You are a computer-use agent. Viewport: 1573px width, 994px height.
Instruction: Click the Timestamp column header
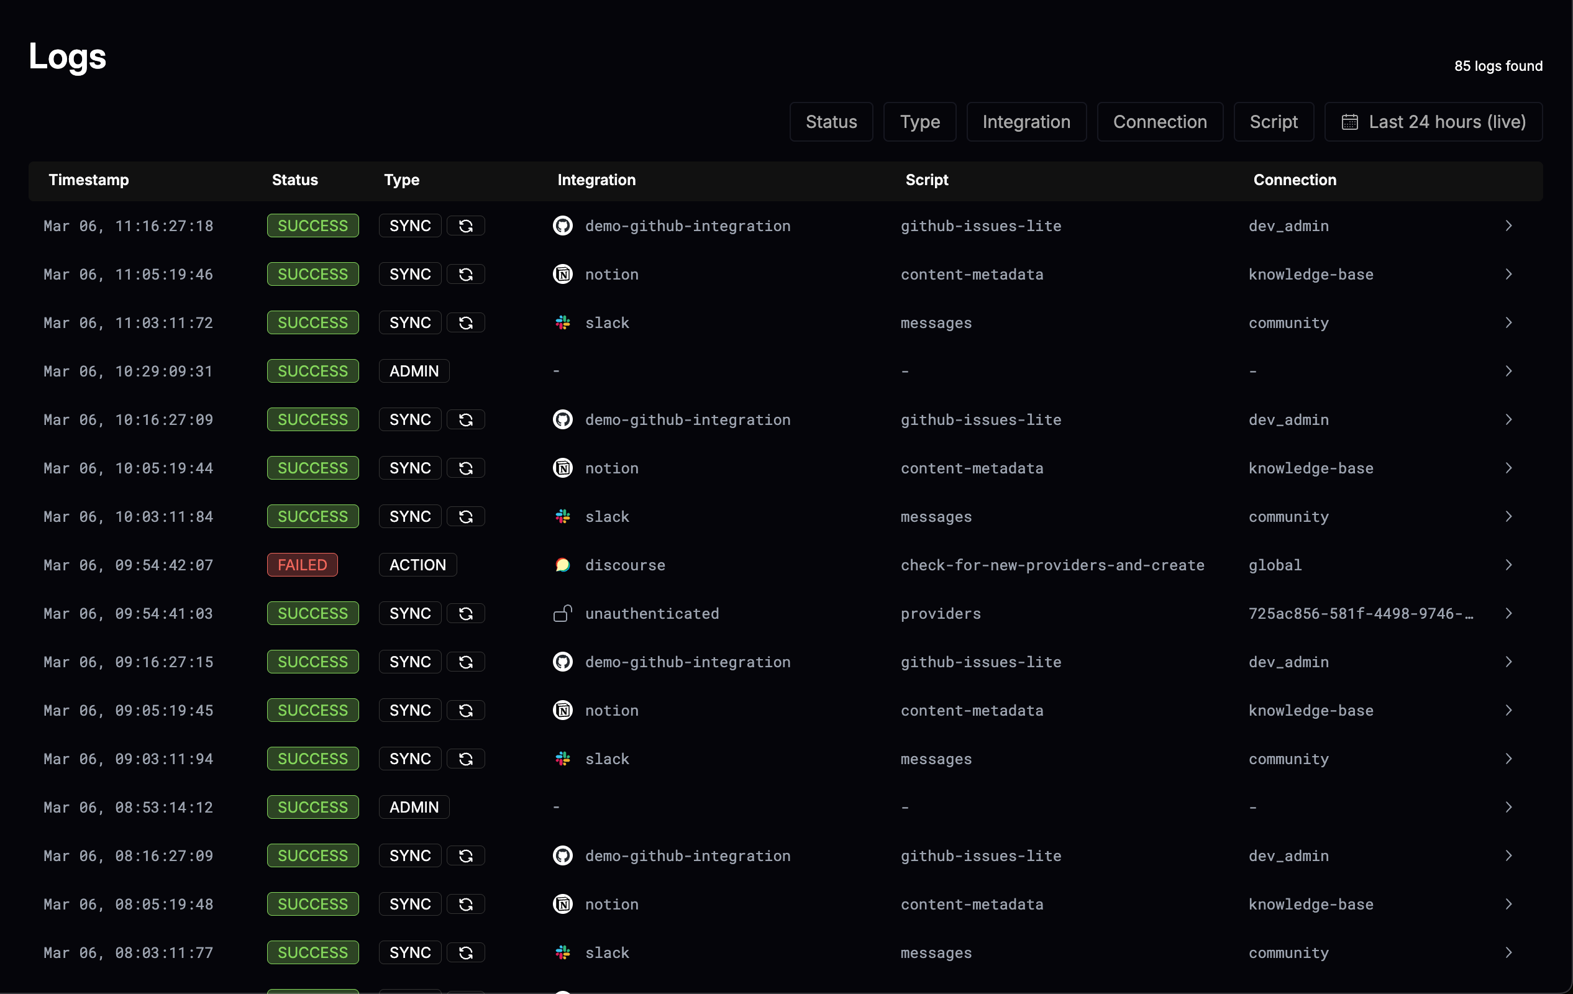tap(88, 180)
